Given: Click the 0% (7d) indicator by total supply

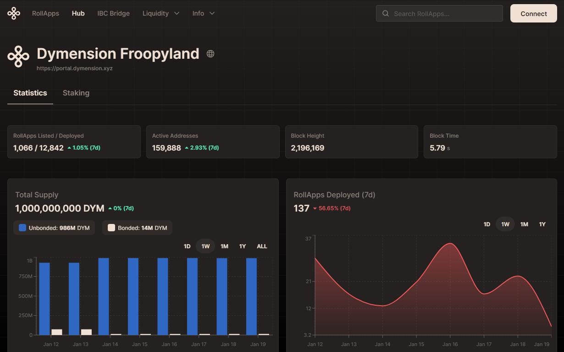Looking at the screenshot, I should tap(121, 208).
